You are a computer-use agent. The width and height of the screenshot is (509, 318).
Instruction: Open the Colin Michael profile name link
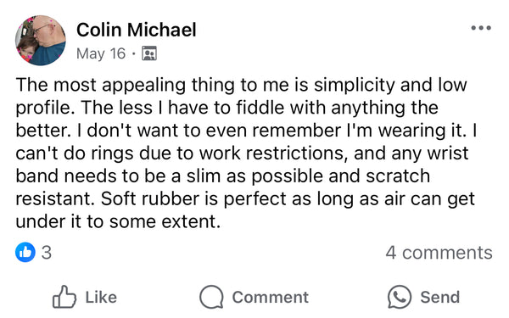point(137,30)
